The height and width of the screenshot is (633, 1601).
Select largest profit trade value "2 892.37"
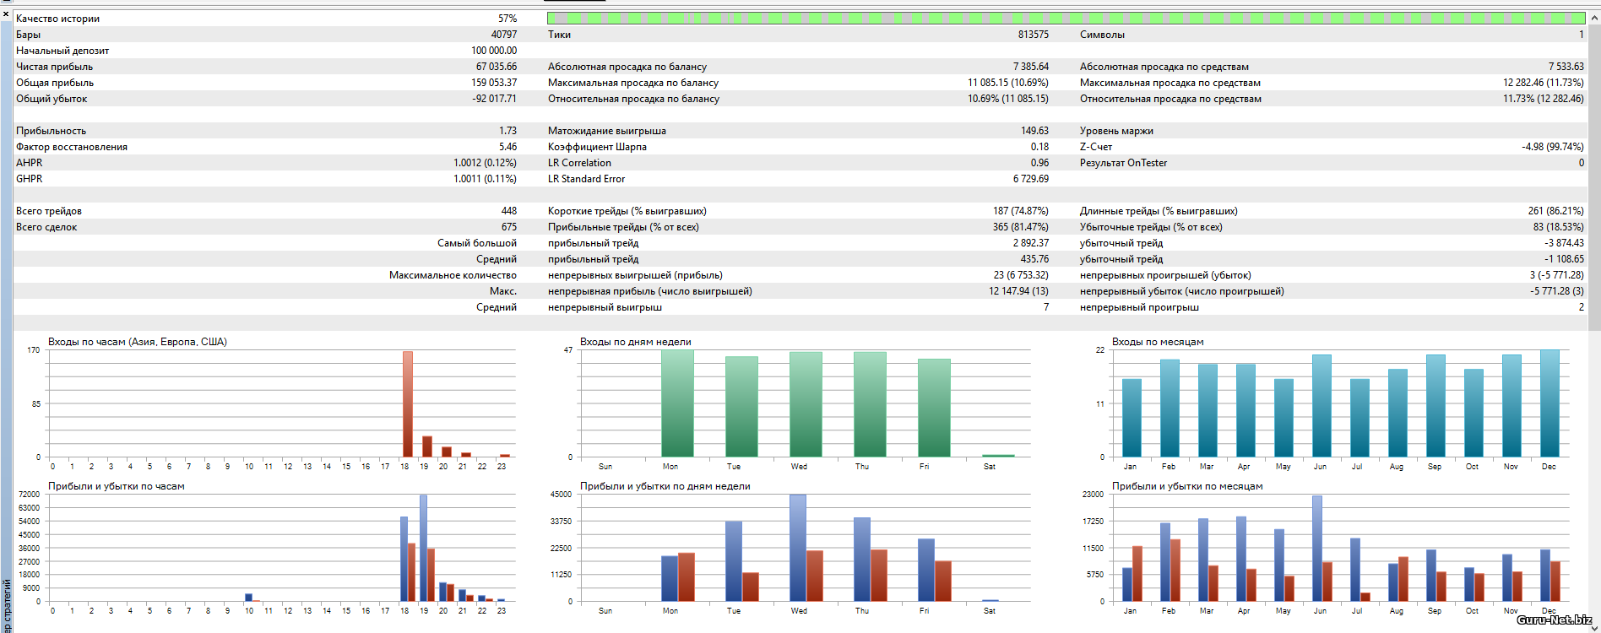[x=1030, y=243]
